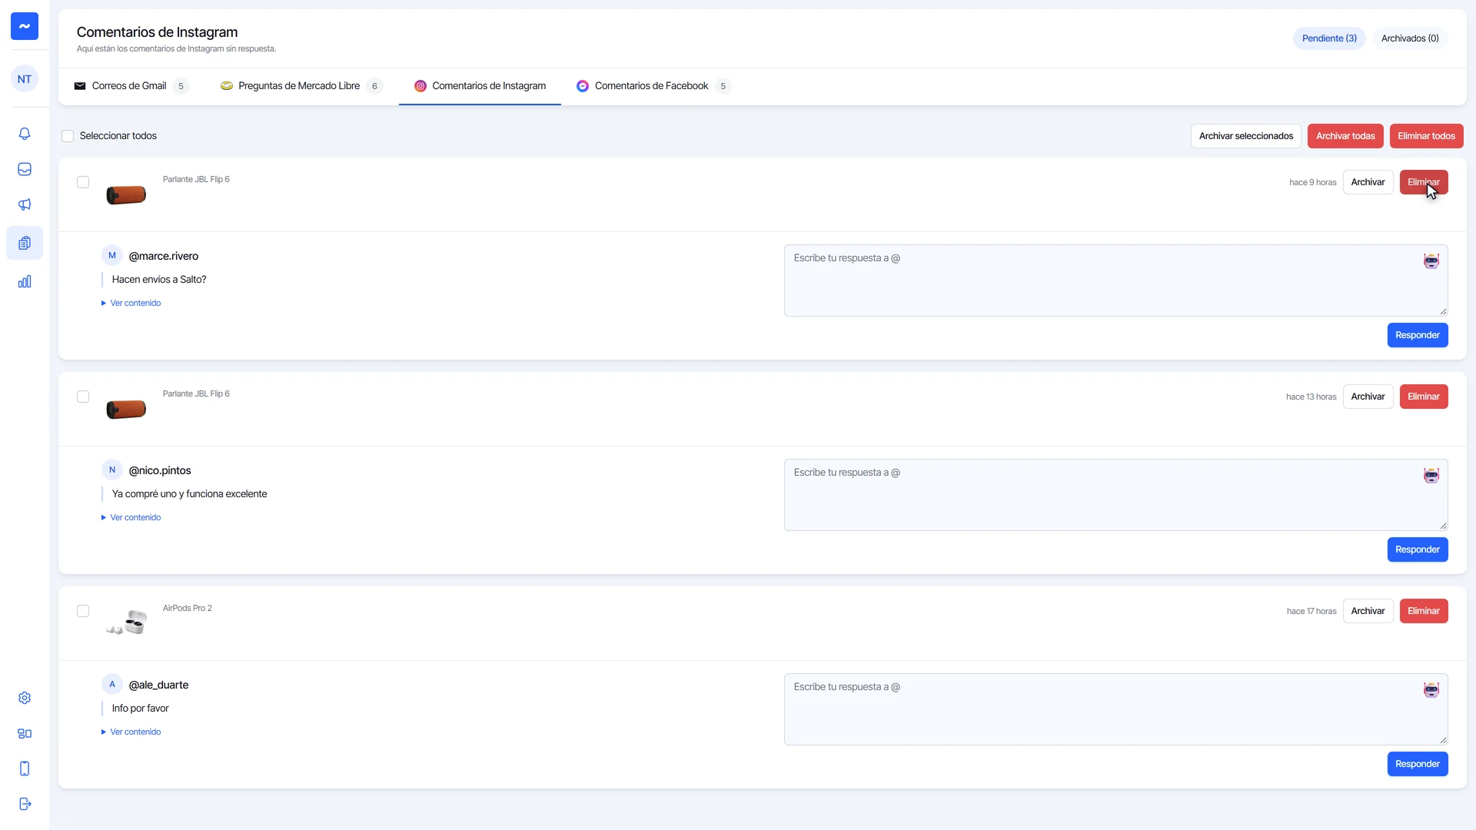Click the M avatar of @marce.rivero
1476x830 pixels.
coord(112,256)
